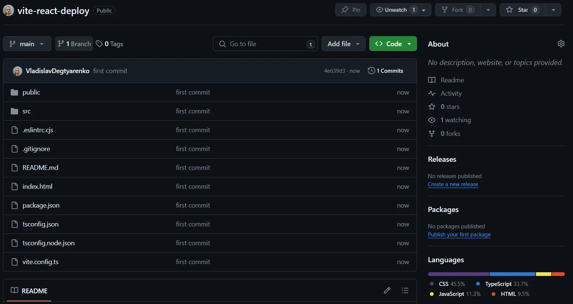This screenshot has width=573, height=304.
Task: Click the src folder icon
Action: [14, 111]
